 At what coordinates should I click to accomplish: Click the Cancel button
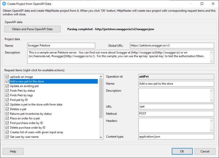[205, 151]
